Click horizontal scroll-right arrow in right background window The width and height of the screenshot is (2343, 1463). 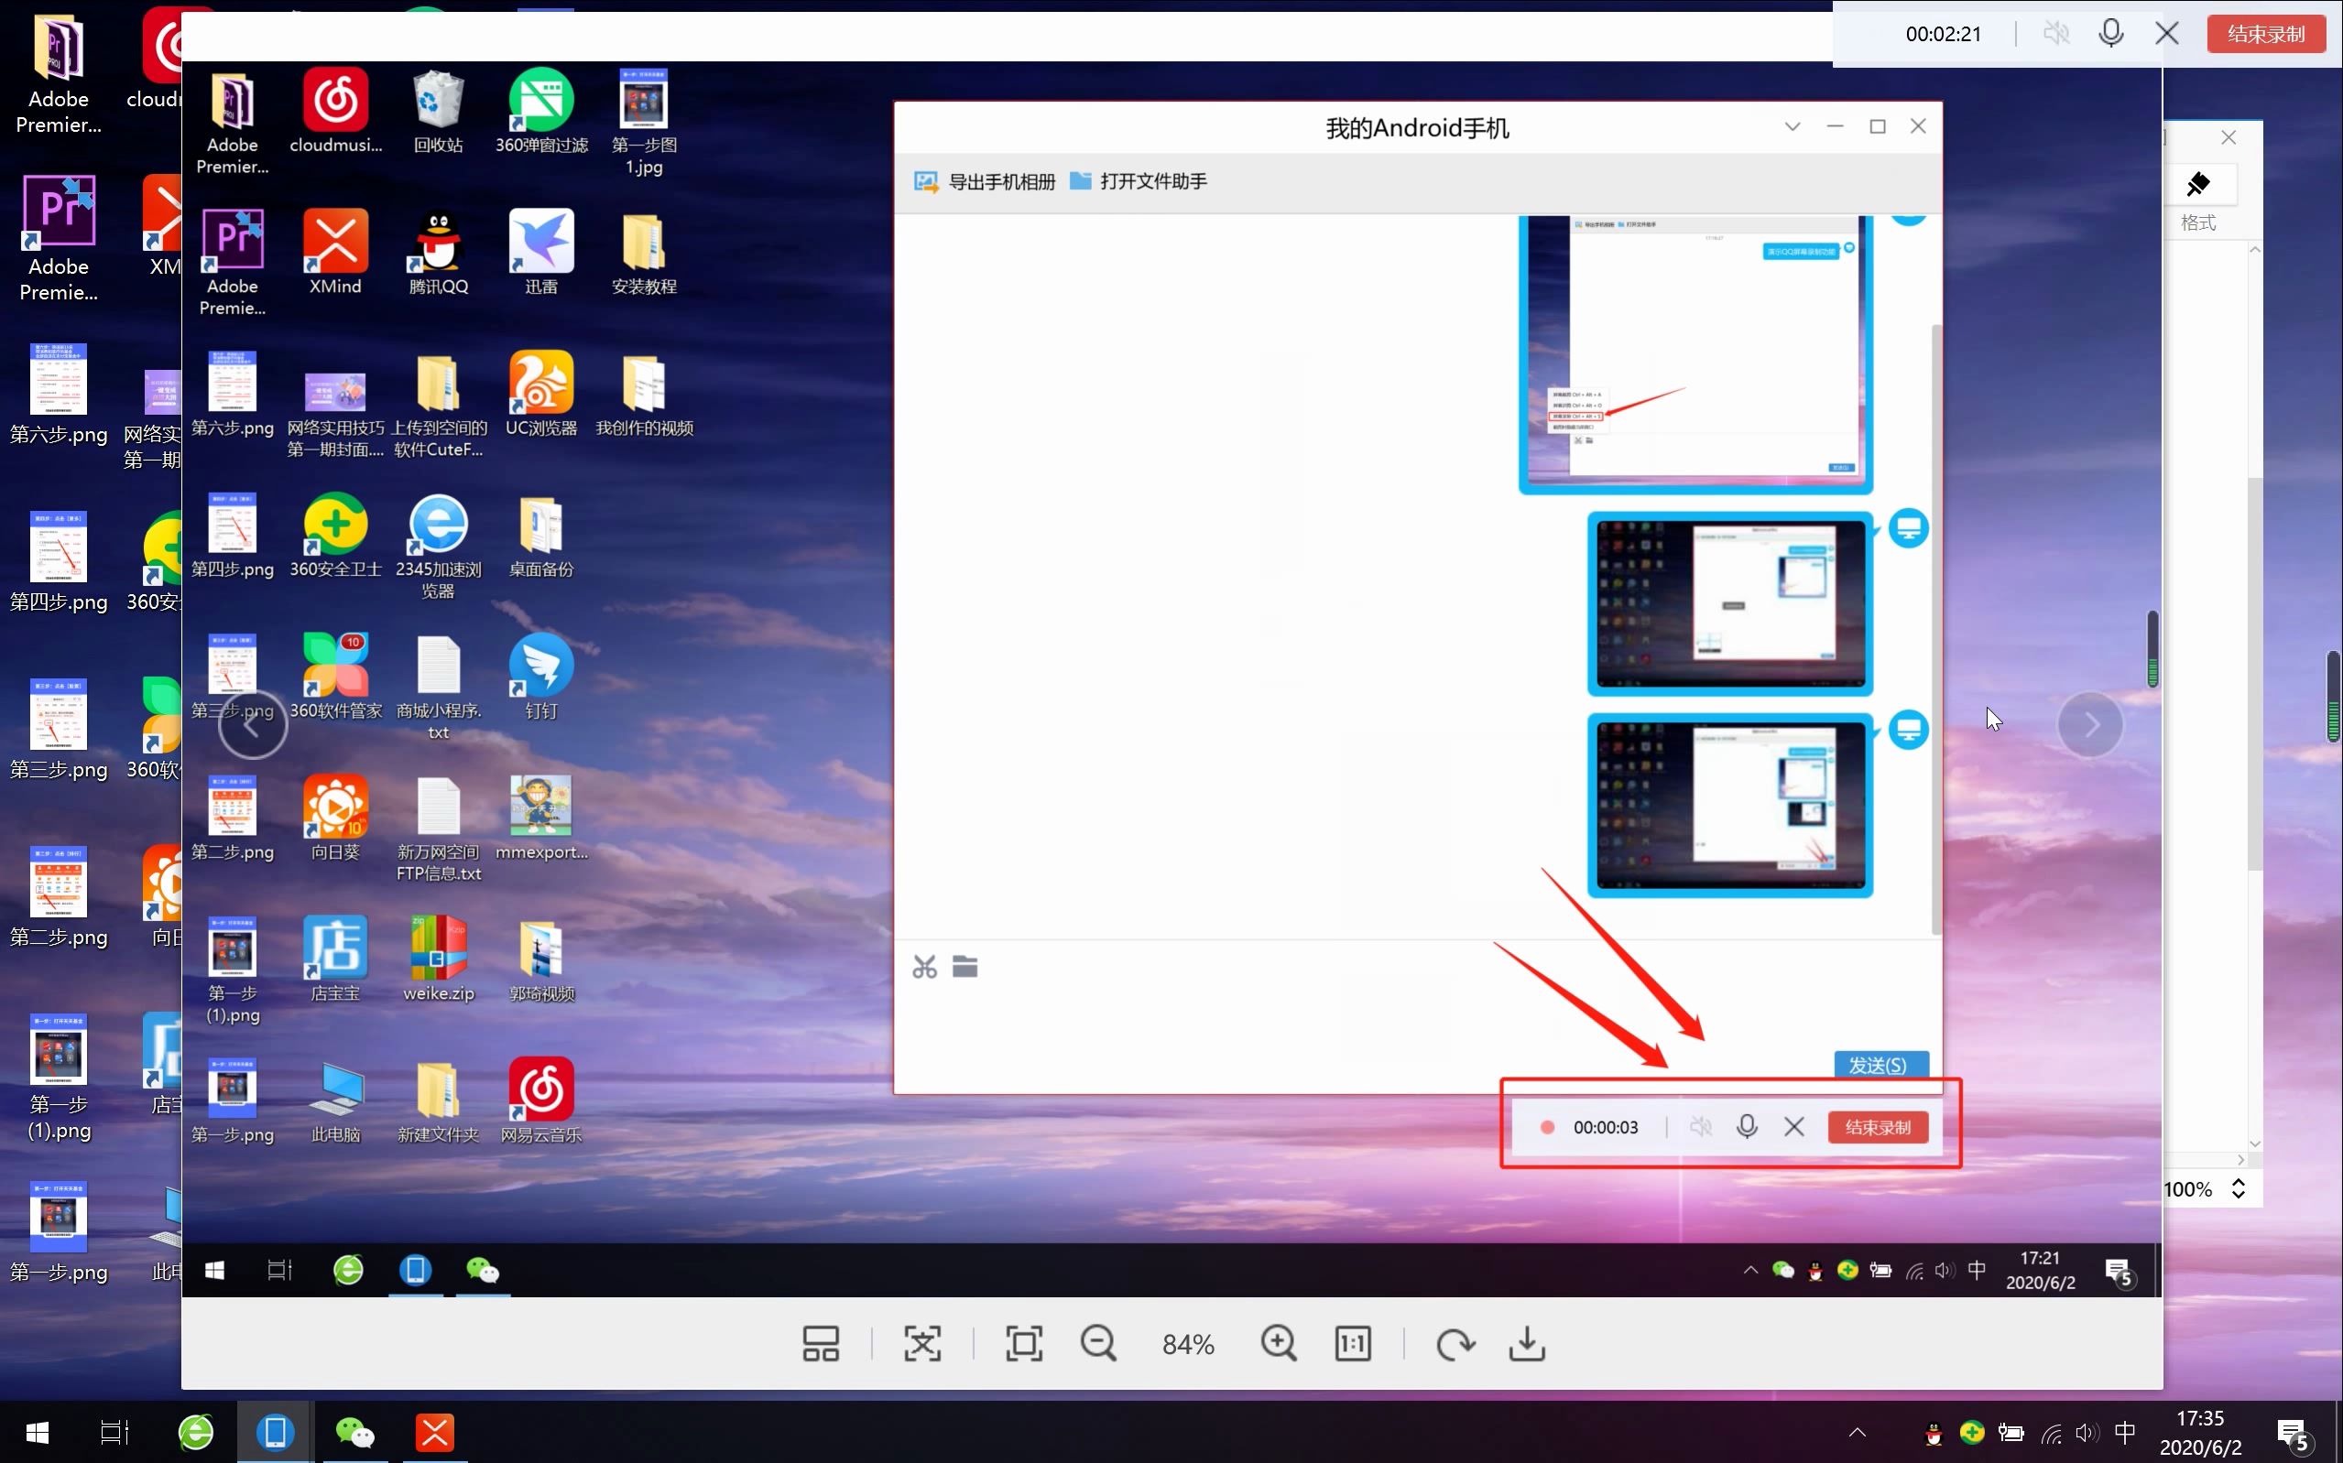pos(2241,1159)
